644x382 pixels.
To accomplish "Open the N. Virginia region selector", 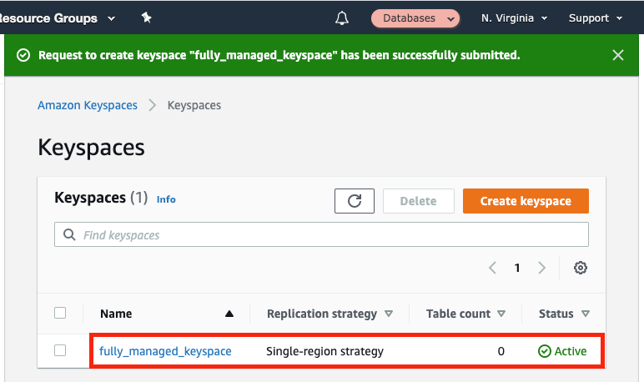I will tap(514, 18).
